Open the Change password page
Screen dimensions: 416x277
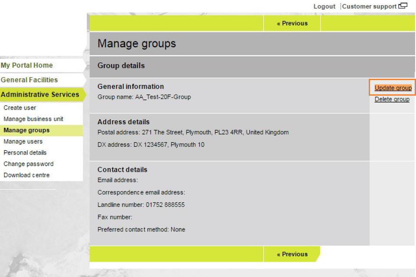click(29, 164)
